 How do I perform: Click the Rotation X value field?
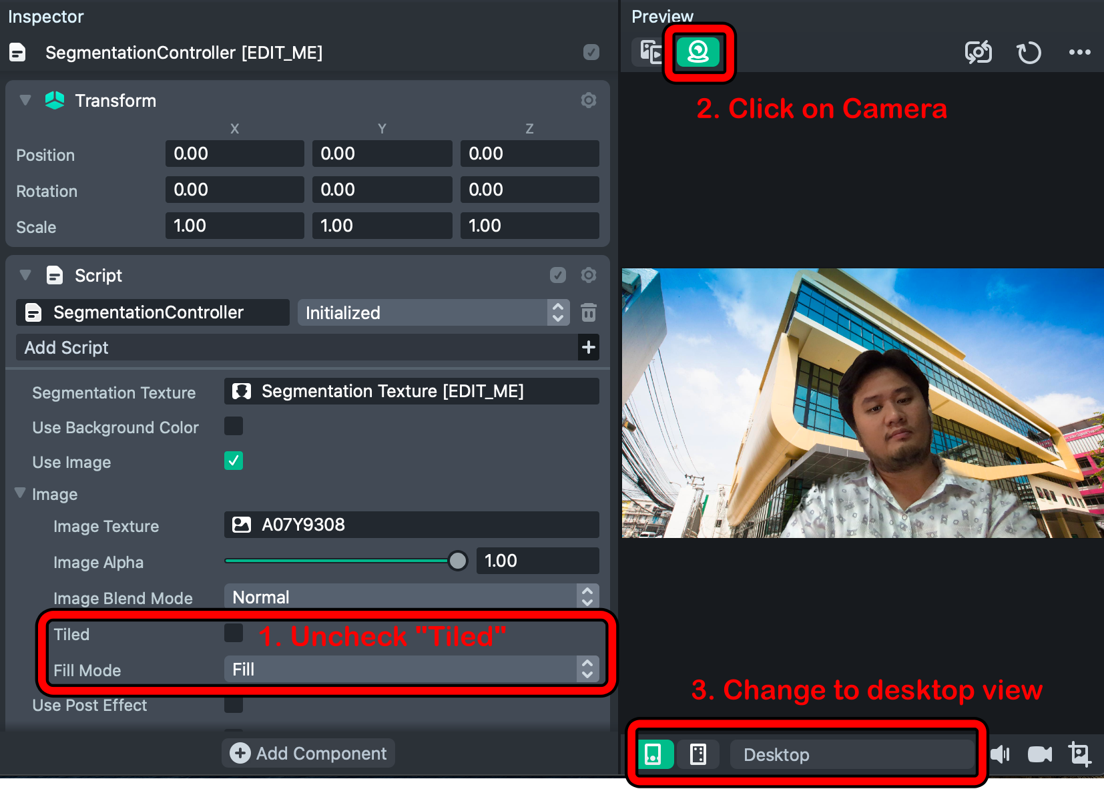point(235,190)
